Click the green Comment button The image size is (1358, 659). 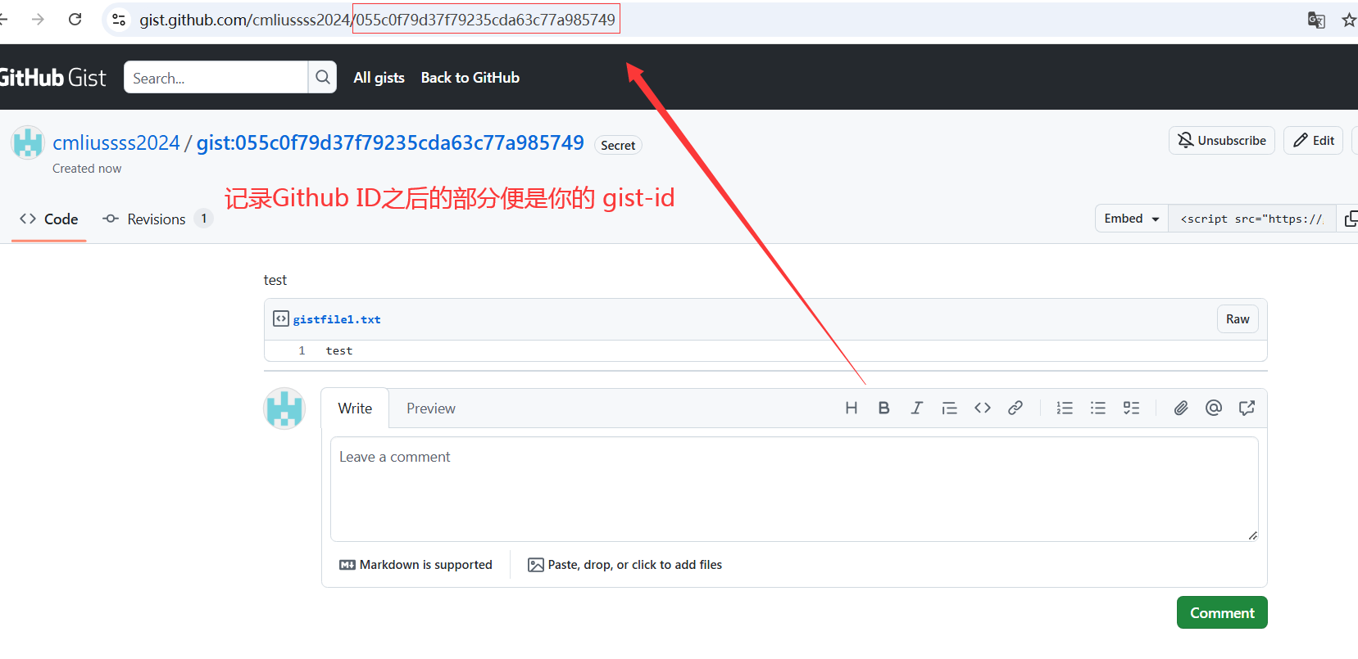coord(1221,612)
